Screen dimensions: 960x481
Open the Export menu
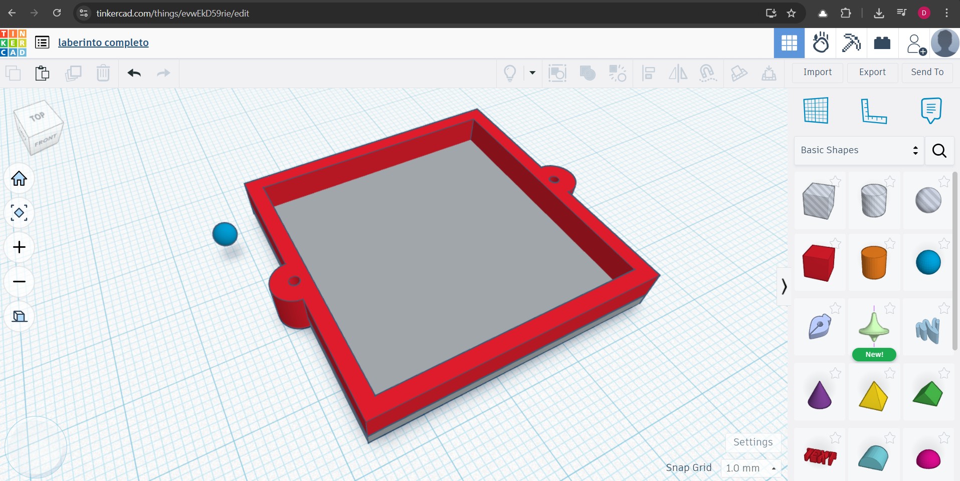pos(872,72)
